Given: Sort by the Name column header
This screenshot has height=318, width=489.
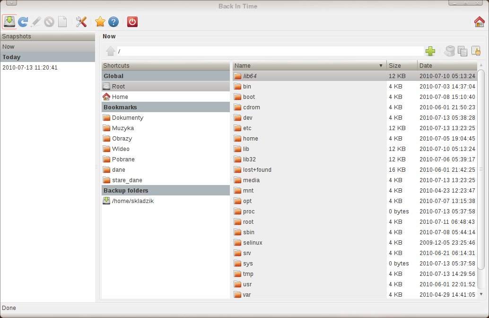Looking at the screenshot, I should (309, 65).
